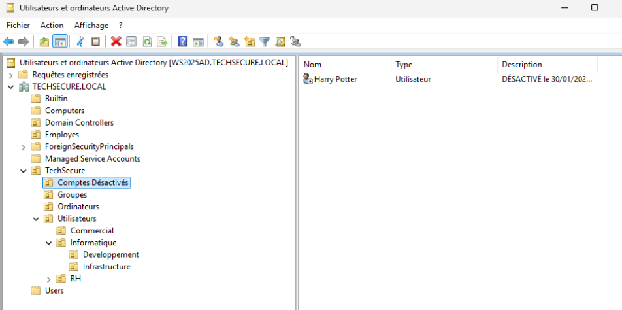Image resolution: width=622 pixels, height=310 pixels.
Task: Click the Cut scissors toolbar icon
Action: coord(80,42)
